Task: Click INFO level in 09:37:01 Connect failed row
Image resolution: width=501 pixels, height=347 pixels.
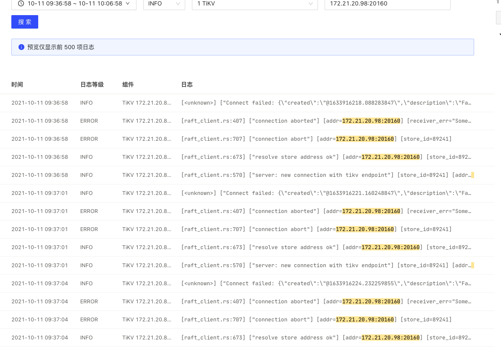Action: pyautogui.click(x=87, y=193)
